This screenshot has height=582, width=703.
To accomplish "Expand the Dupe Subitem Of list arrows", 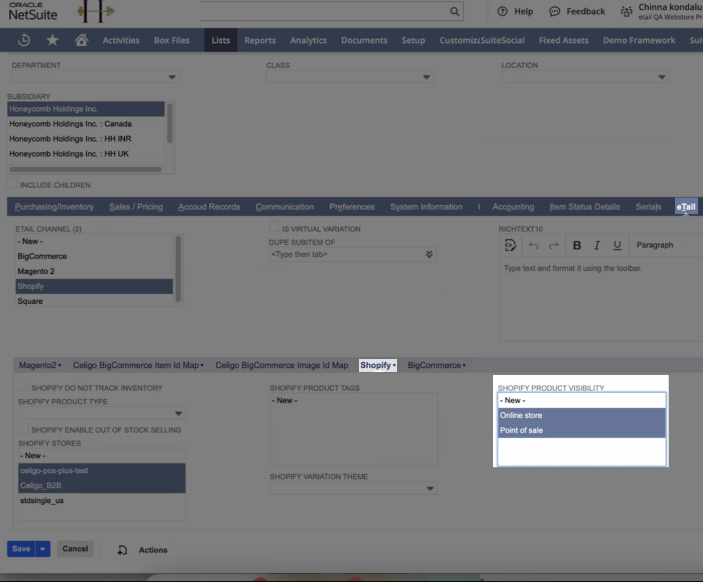I will 429,254.
